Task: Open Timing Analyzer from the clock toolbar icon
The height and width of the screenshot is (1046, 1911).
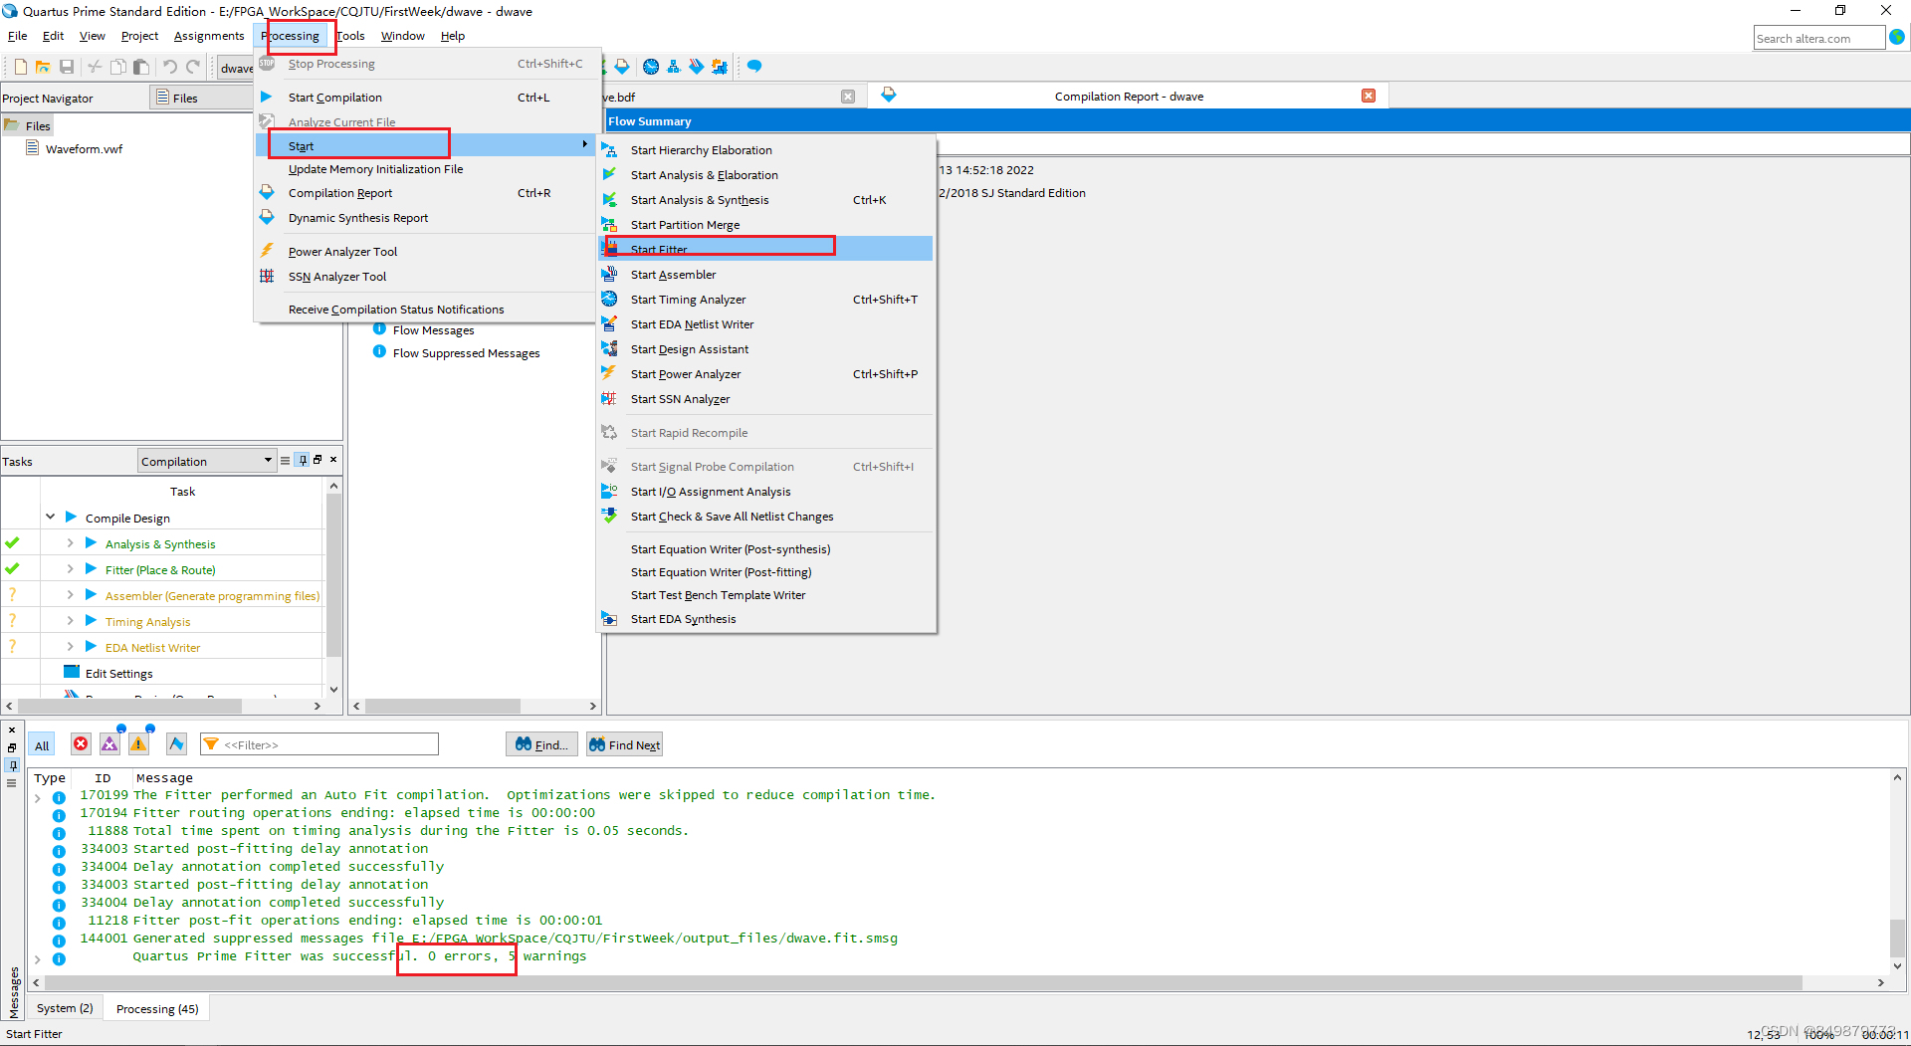Action: (x=651, y=67)
